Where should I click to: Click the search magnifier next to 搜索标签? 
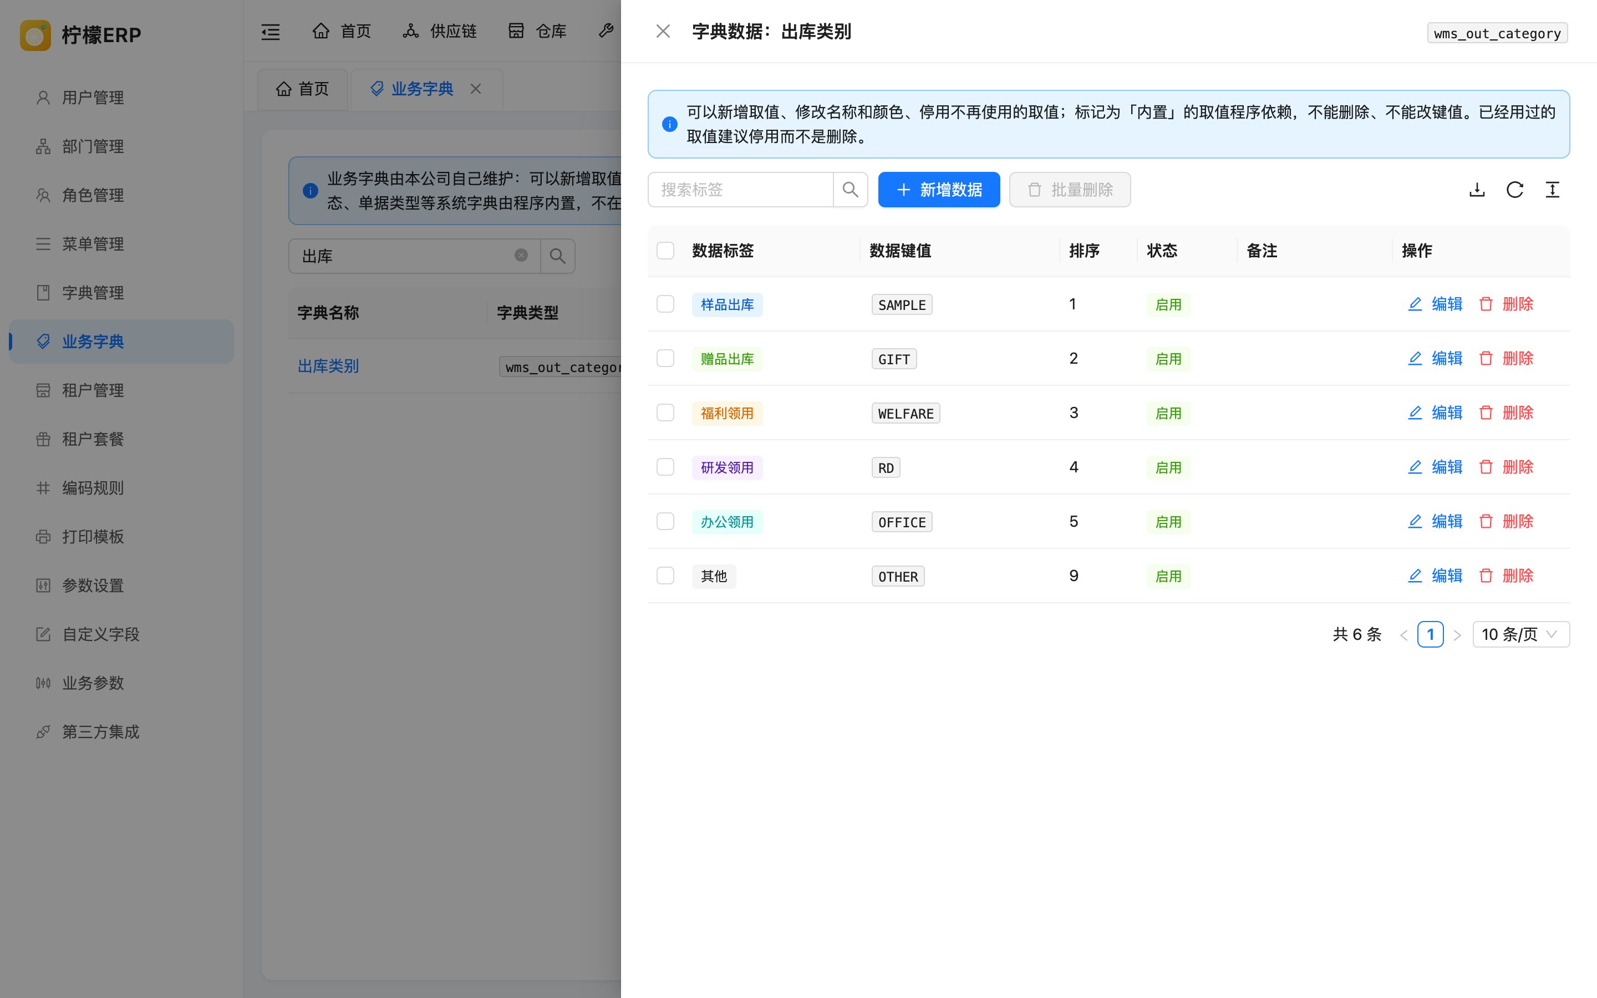[850, 190]
